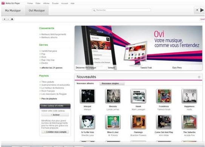Viewport: 205px width, 147px height.
Task: Open Avant-premières et exclusivités playlist
Action: pyautogui.click(x=55, y=85)
